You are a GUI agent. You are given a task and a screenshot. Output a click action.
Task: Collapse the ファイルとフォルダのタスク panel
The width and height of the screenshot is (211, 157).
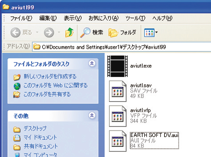tap(92, 63)
